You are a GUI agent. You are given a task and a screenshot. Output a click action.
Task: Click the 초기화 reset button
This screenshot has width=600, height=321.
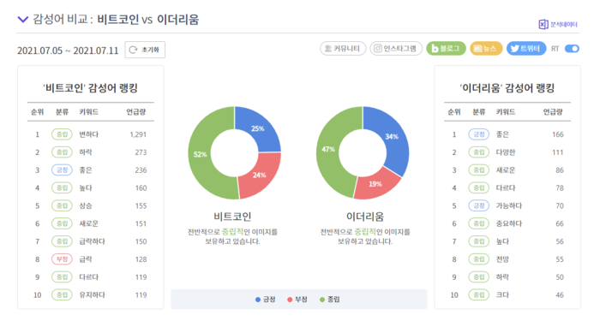(x=145, y=50)
